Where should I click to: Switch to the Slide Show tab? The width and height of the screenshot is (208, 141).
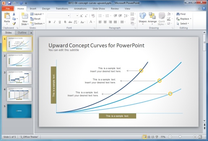(99, 9)
